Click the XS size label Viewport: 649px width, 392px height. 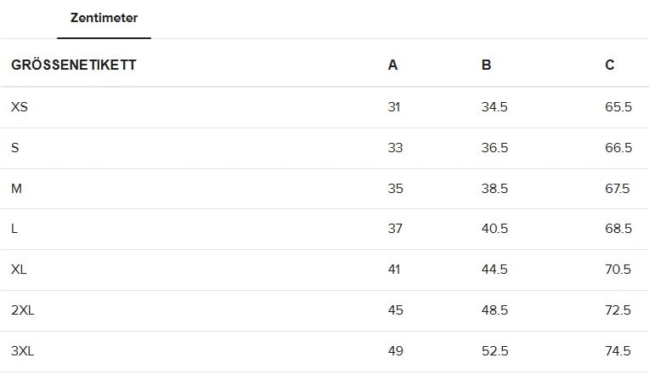pos(20,107)
